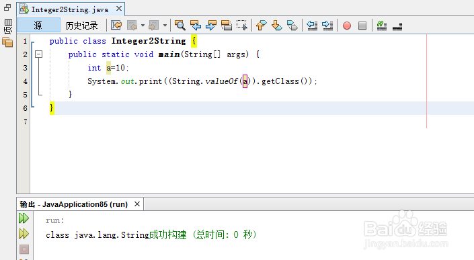
Task: Click line number 7 in gutter
Action: point(25,122)
